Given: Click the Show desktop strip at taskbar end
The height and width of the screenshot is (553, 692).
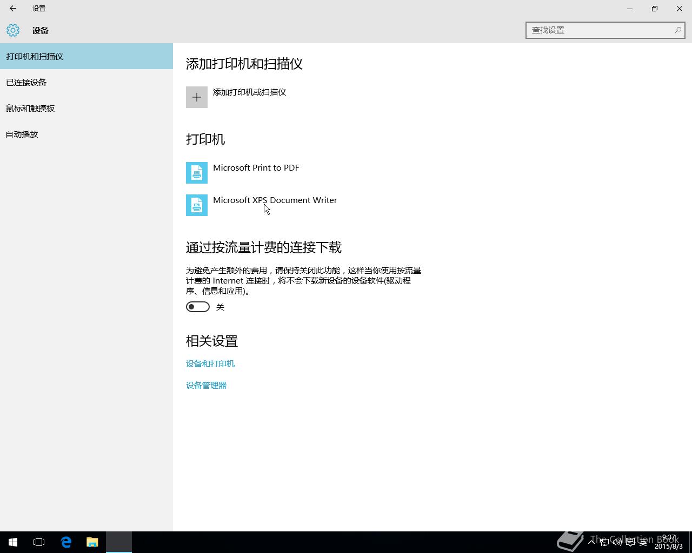Looking at the screenshot, I should click(x=690, y=542).
